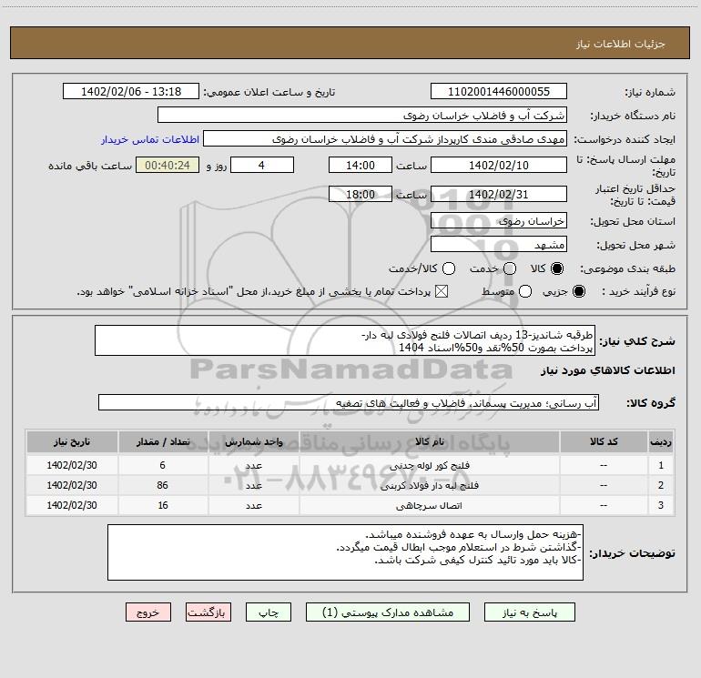The height and width of the screenshot is (678, 701).
Task: Click the جزئیات اطلاعات نیاز page title
Action: pos(621,44)
